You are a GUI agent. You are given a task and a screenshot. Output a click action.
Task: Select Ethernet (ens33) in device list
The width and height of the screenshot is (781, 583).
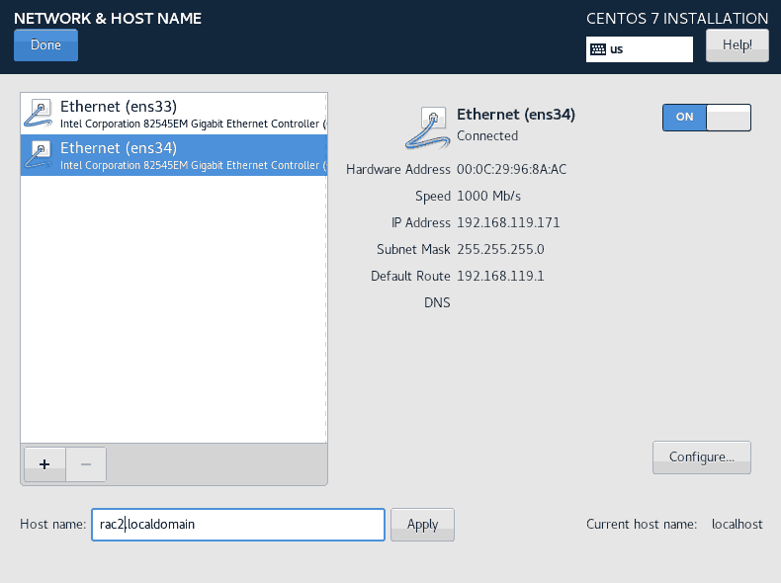tap(174, 114)
